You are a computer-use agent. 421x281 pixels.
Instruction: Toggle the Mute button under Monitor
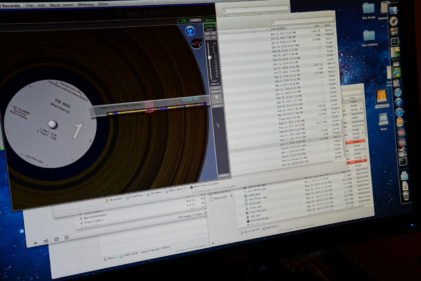[x=207, y=33]
